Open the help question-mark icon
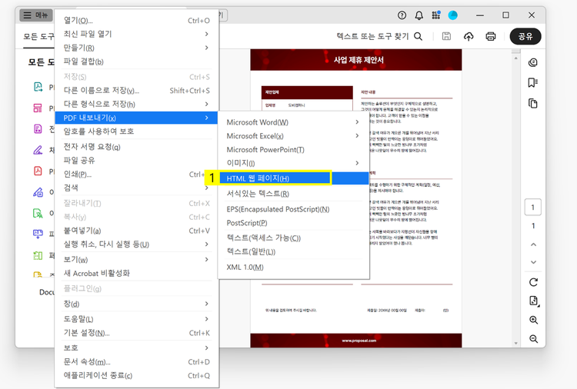The width and height of the screenshot is (577, 389). [x=402, y=15]
